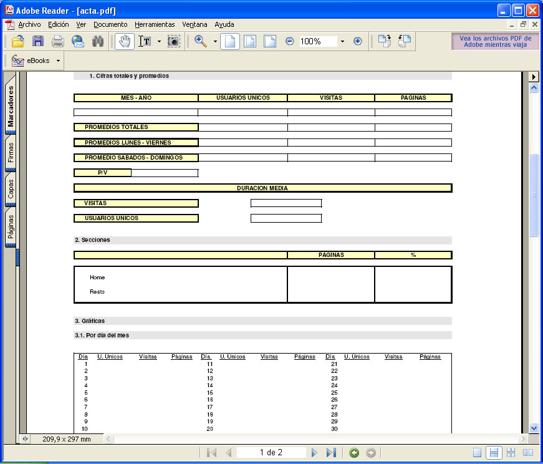Screen dimensions: 543x464
Task: Select the Snapshot camera tool
Action: click(x=174, y=42)
